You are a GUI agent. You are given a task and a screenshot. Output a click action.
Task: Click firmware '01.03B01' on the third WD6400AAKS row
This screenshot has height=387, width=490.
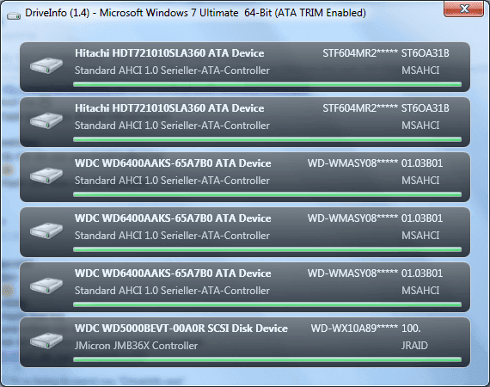pos(422,273)
